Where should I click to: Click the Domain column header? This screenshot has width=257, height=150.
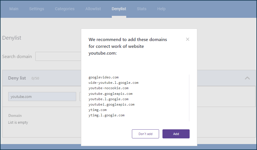[x=15, y=115]
